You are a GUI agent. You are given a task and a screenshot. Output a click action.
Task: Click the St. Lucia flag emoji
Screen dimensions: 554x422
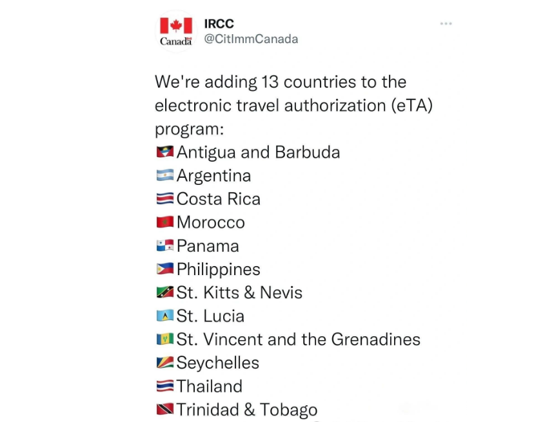point(165,316)
